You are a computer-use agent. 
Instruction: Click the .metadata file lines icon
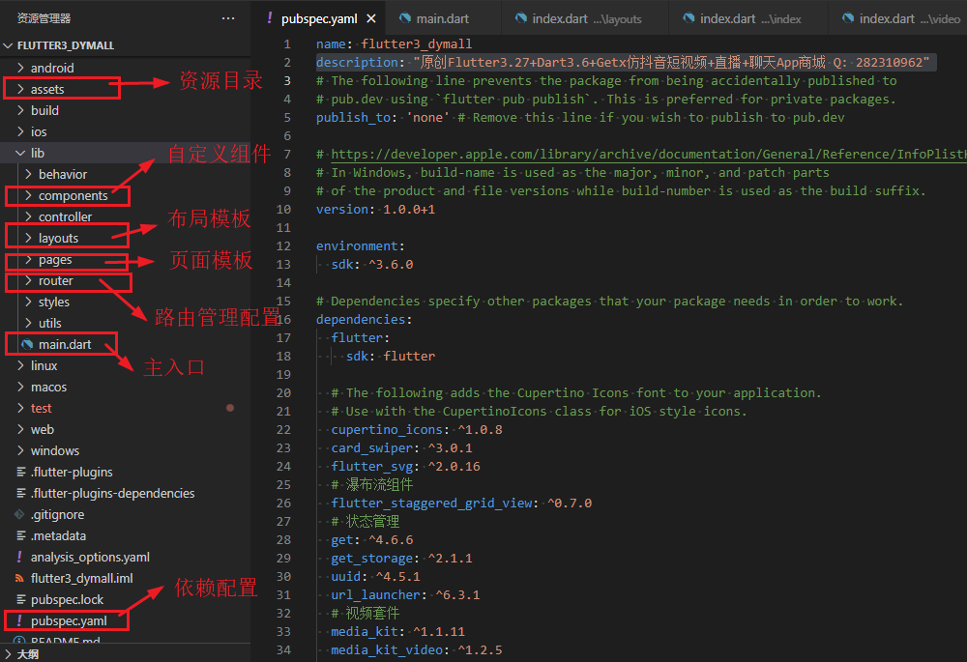21,535
